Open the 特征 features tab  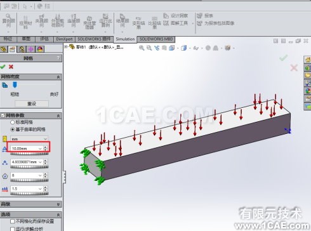8,39
